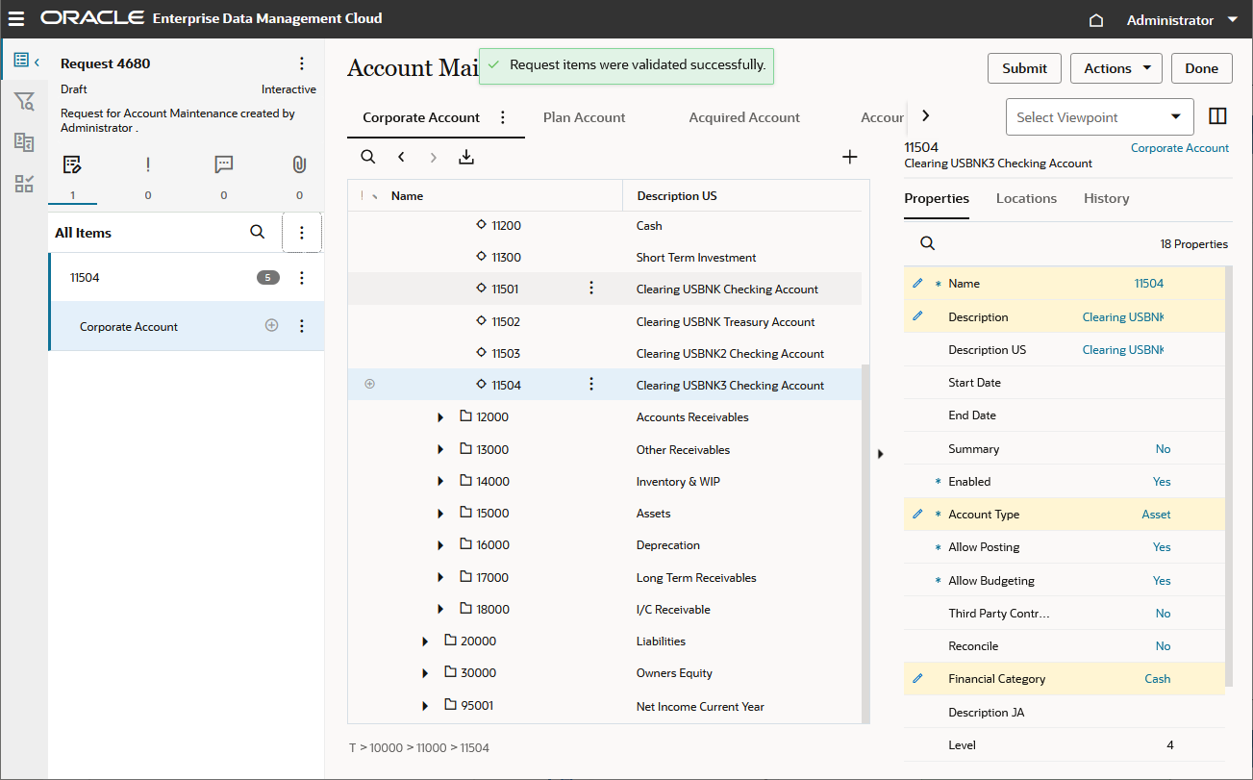Click the side-by-side layout icon
The height and width of the screenshot is (780, 1253).
(x=1217, y=116)
